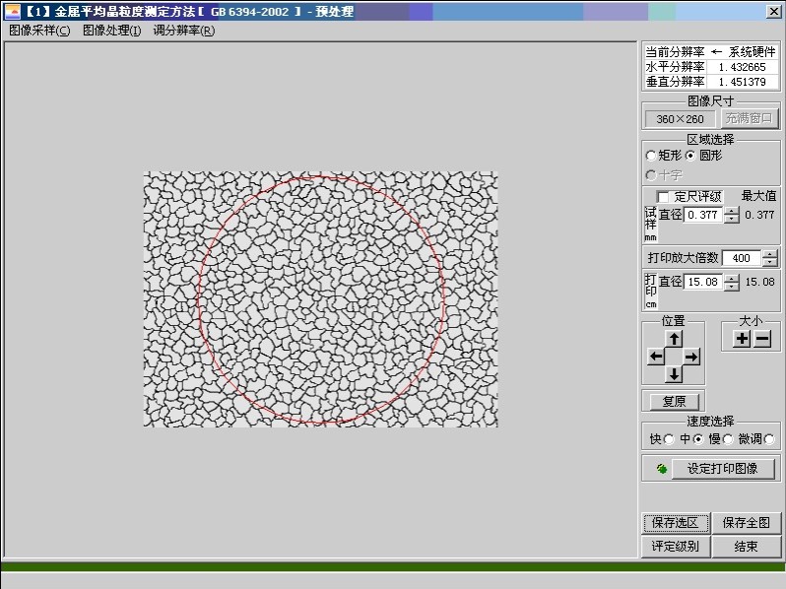Click the 评定级别 button
Image resolution: width=786 pixels, height=589 pixels.
[676, 547]
